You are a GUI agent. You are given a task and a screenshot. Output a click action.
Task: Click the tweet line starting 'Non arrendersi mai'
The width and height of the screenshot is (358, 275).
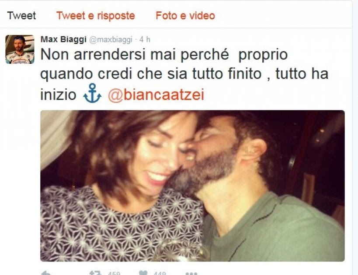pyautogui.click(x=164, y=55)
